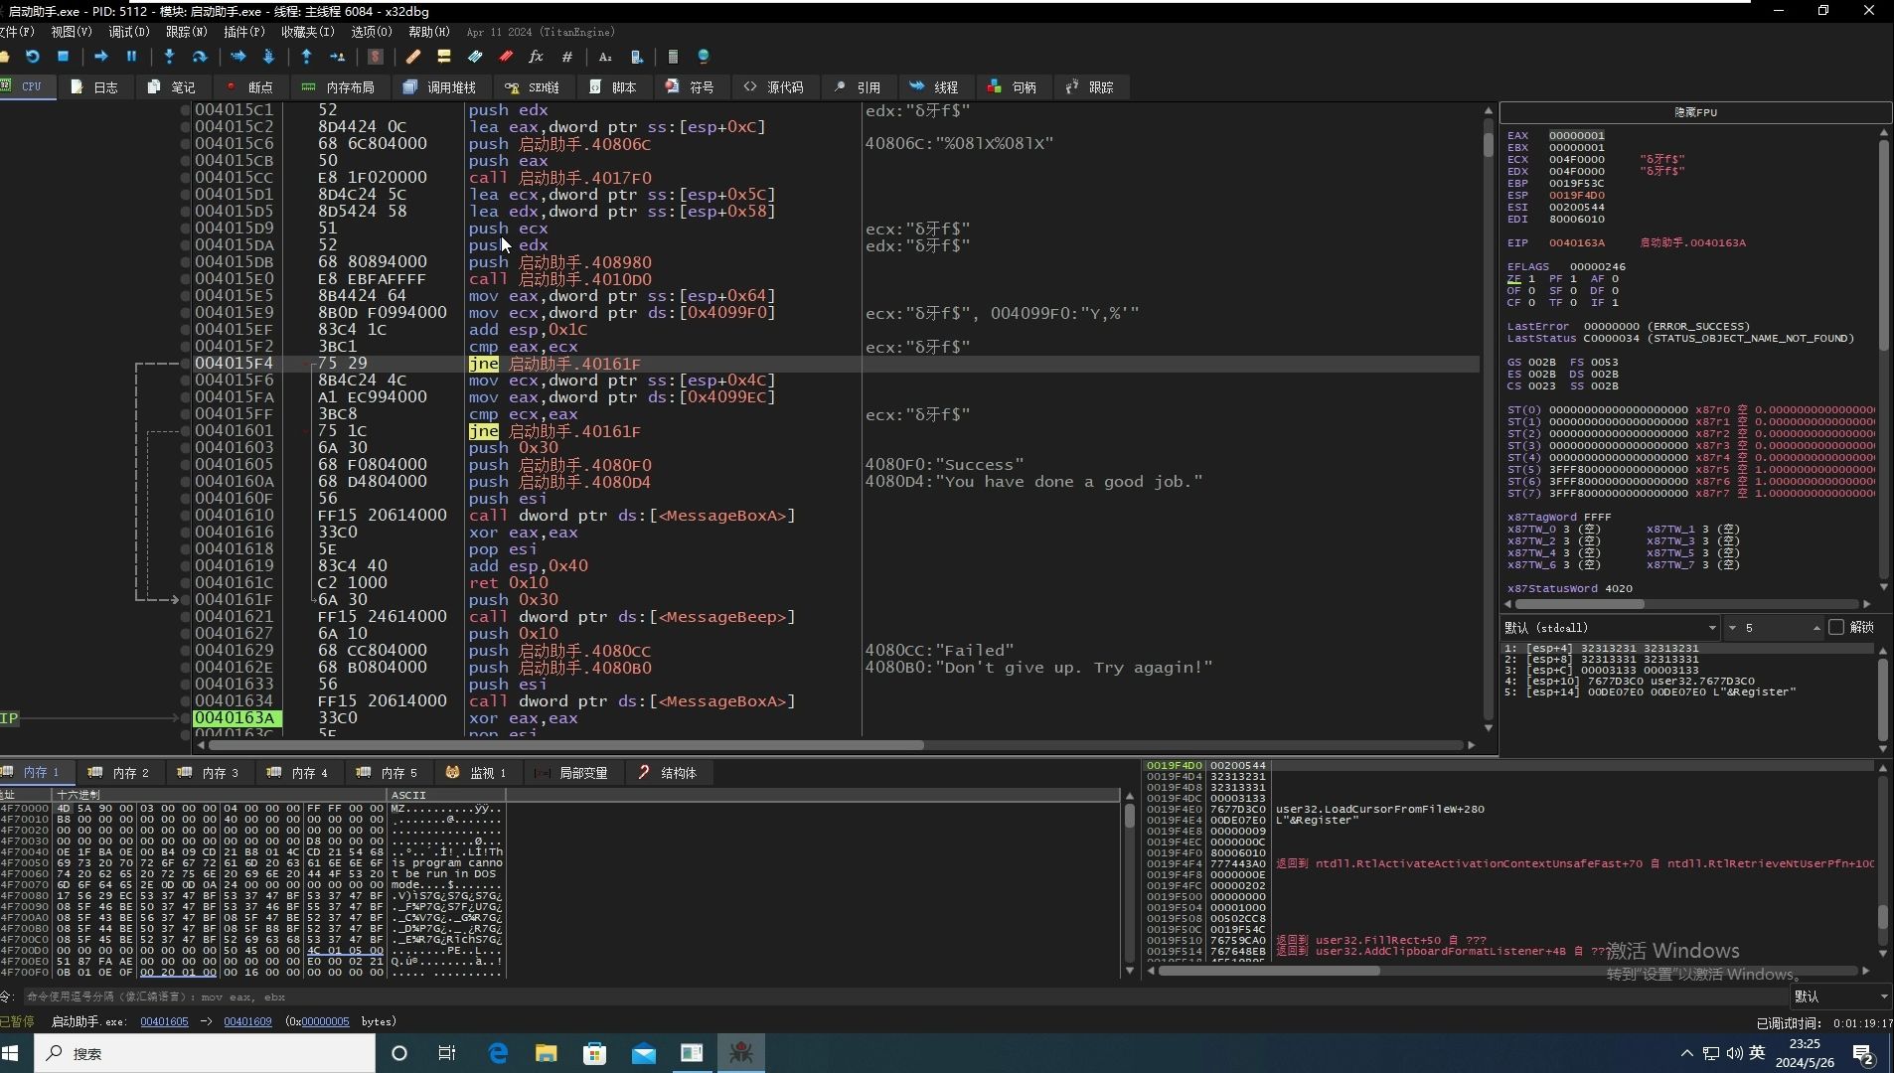1894x1073 pixels.
Task: Click the trace into icon
Action: [237, 57]
